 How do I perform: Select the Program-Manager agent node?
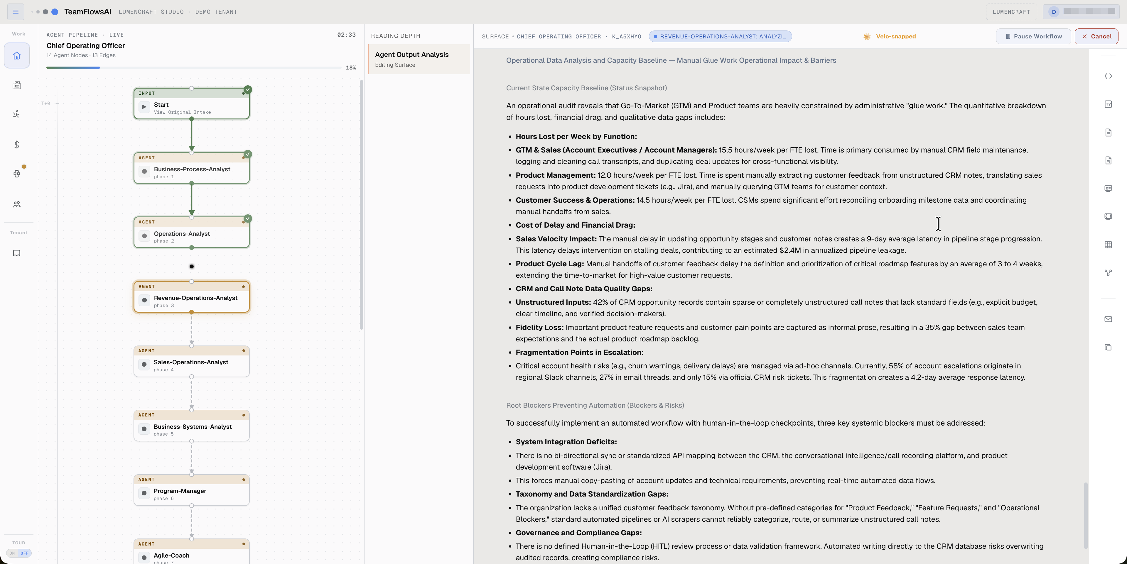192,490
